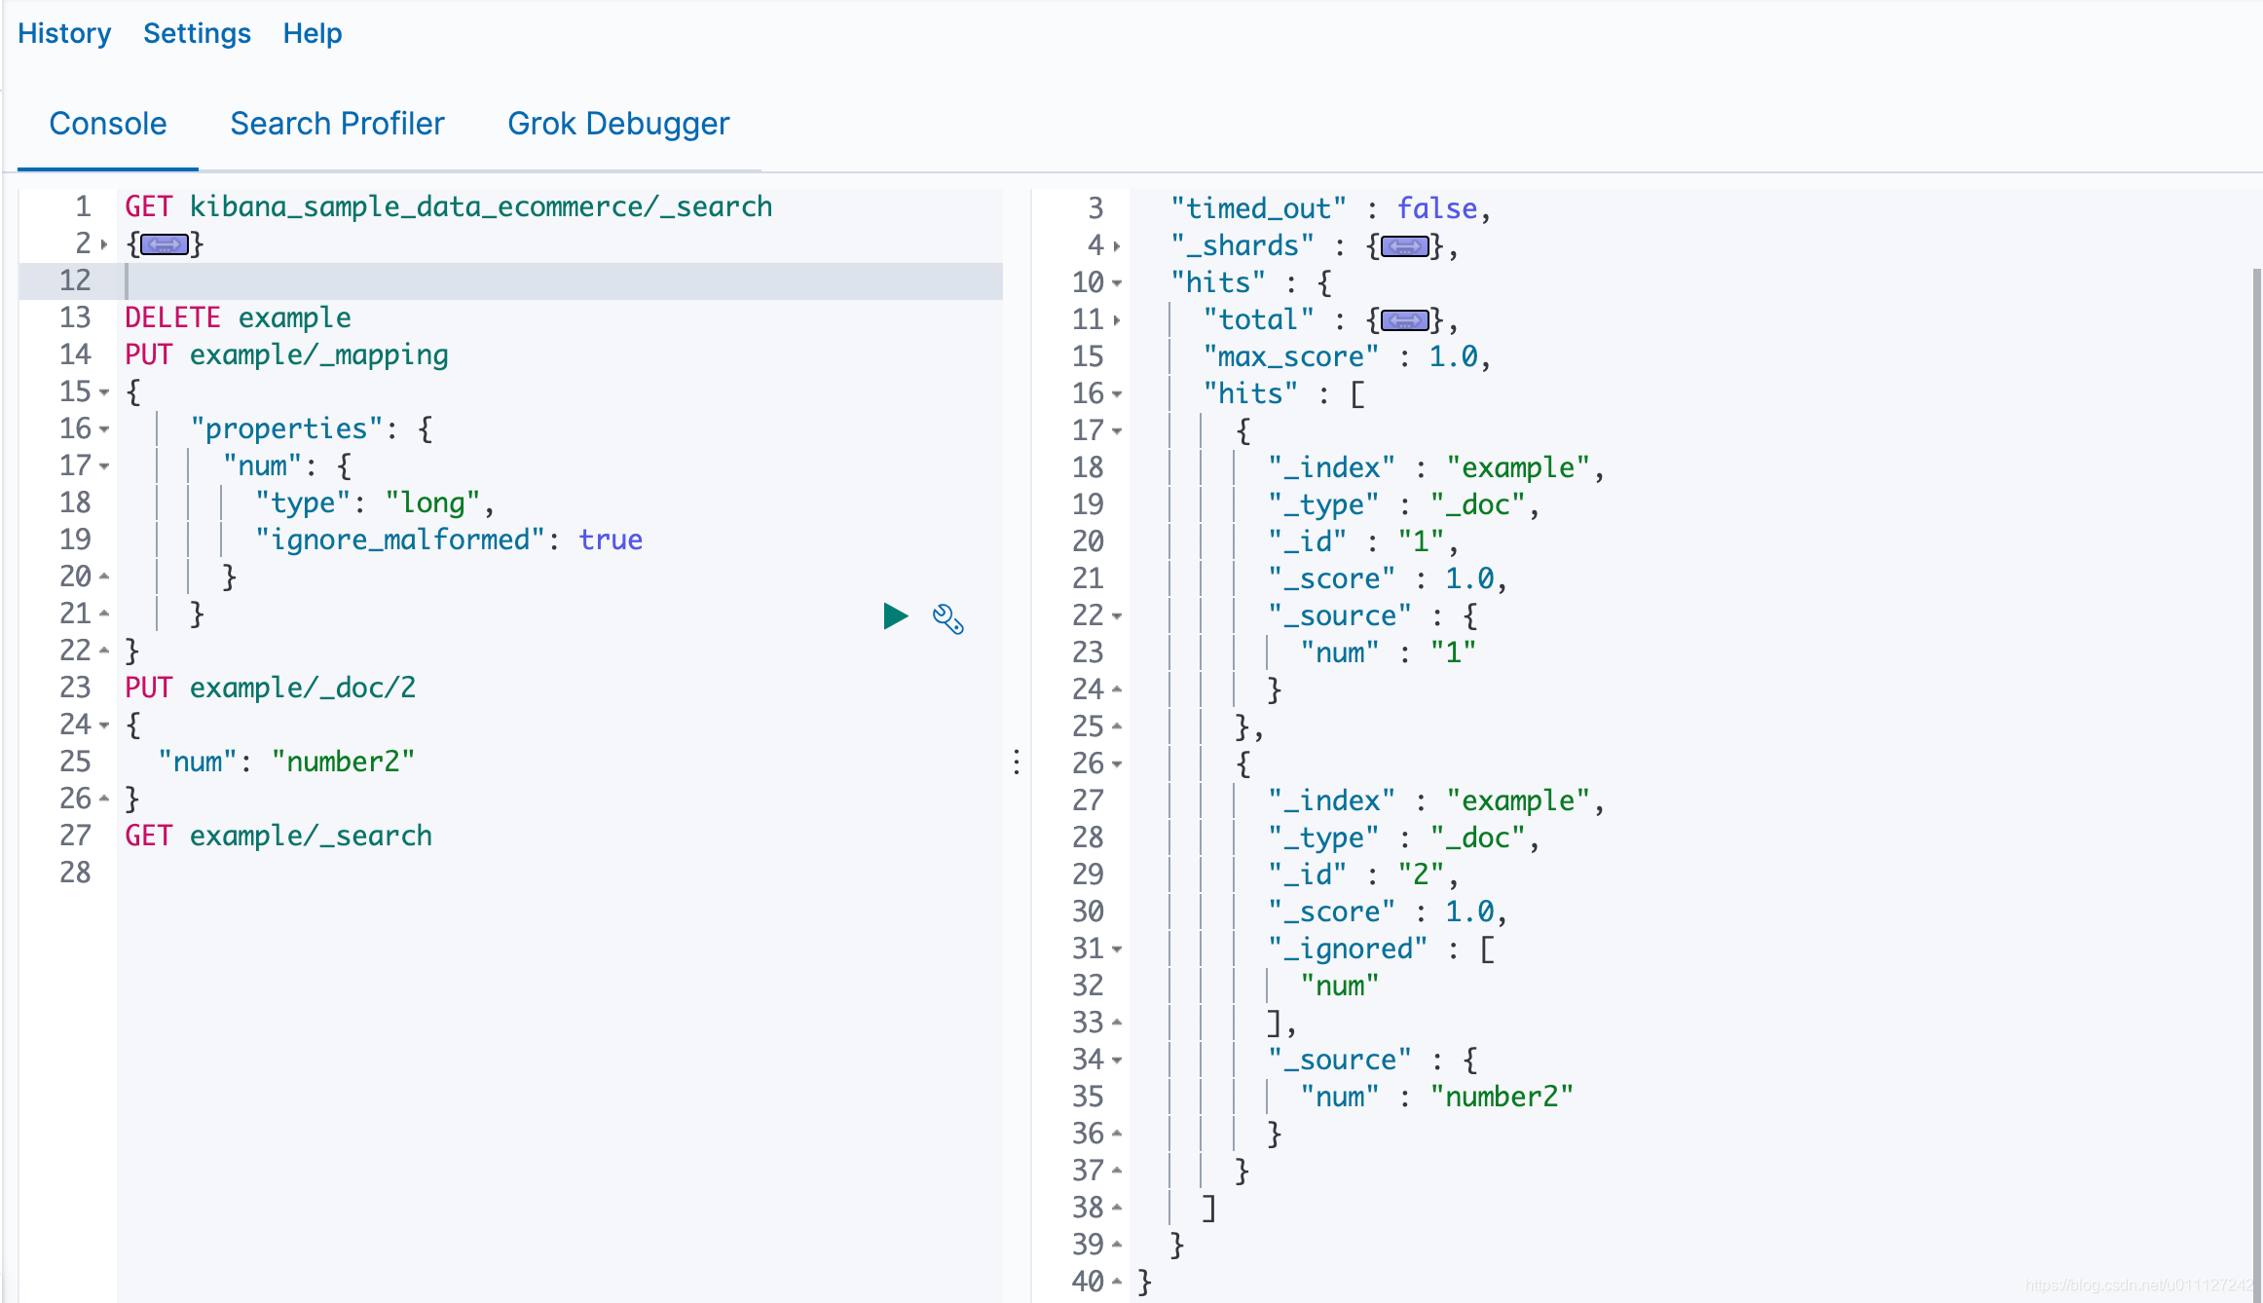Click the pane resizer handle between editor and output

tap(1017, 762)
